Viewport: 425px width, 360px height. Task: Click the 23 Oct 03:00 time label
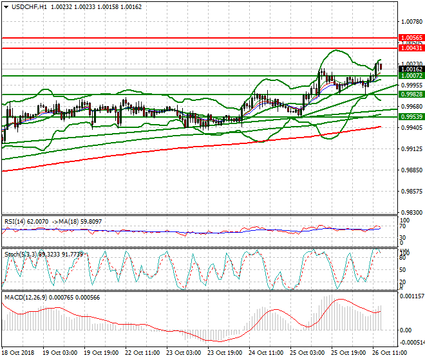184,353
